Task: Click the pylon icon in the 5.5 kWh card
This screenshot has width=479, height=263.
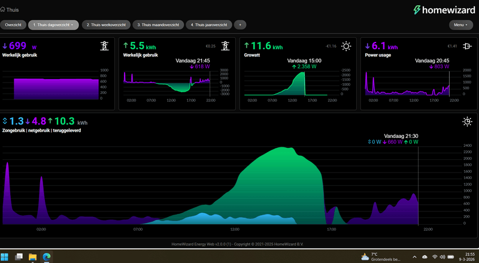Action: pos(225,46)
